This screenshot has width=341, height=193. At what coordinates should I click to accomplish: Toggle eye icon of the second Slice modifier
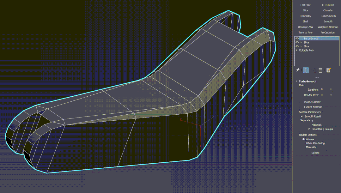tap(297, 46)
